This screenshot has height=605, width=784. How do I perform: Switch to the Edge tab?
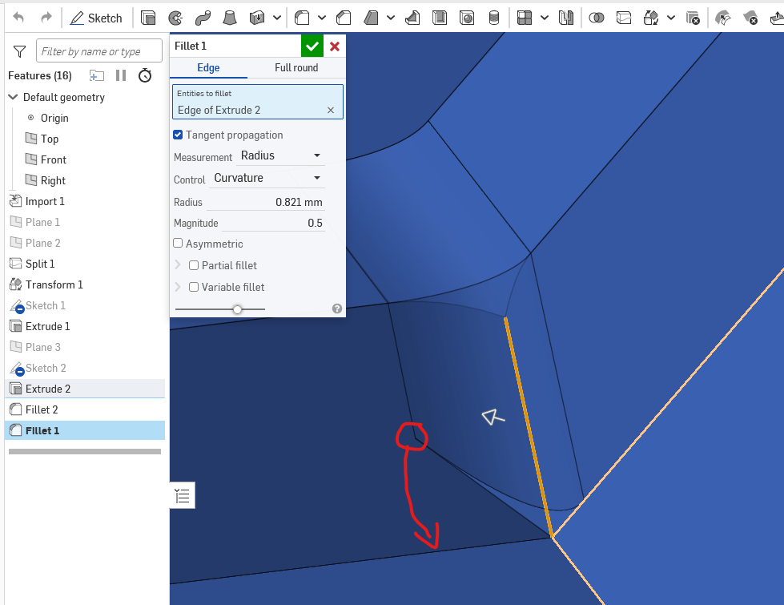(208, 67)
